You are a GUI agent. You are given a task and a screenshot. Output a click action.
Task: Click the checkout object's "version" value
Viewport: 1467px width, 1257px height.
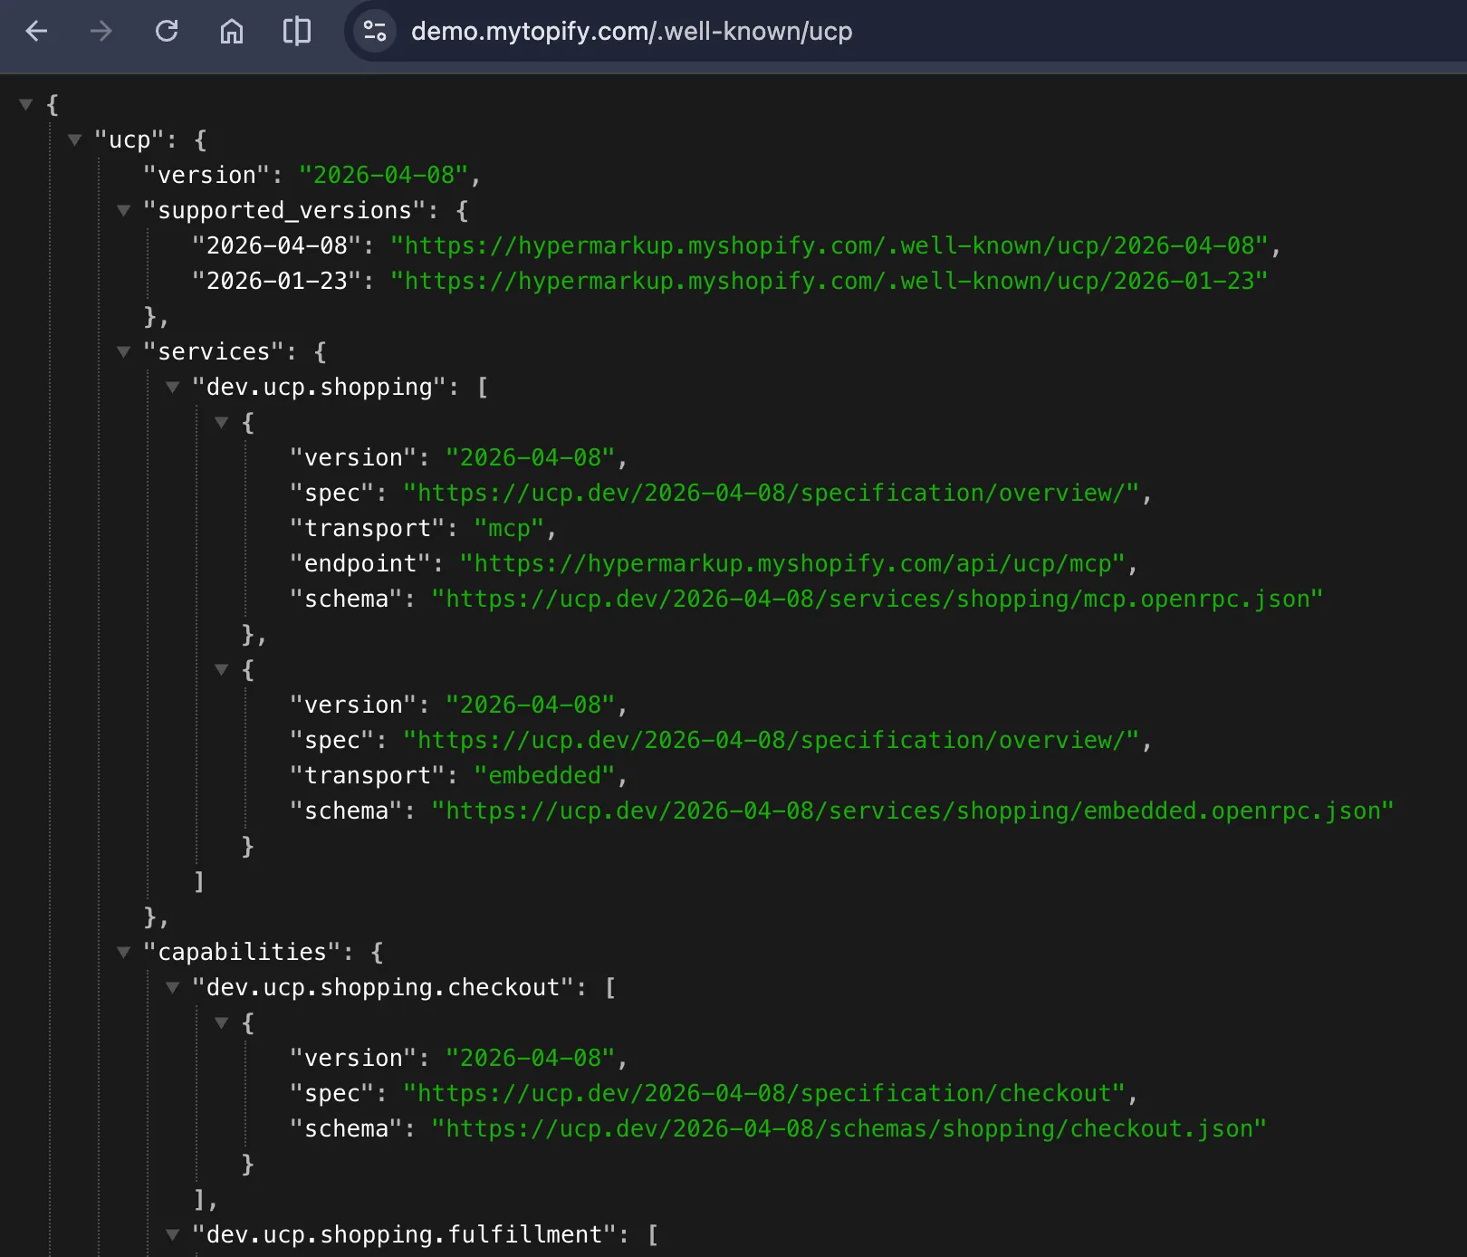[x=531, y=1058]
